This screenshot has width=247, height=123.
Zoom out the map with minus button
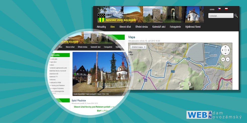pyautogui.click(x=228, y=59)
